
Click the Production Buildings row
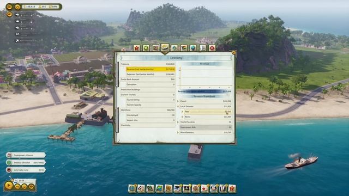tap(148, 89)
